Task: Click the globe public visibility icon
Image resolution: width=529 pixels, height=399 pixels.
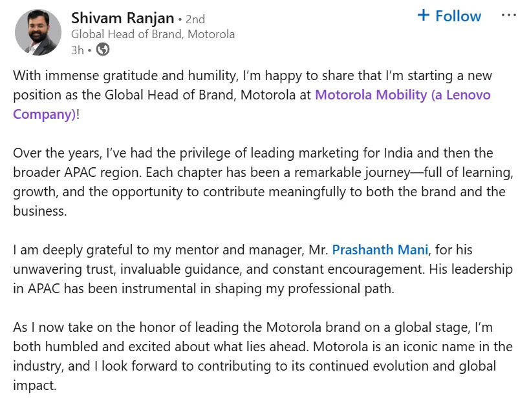Action: (103, 50)
